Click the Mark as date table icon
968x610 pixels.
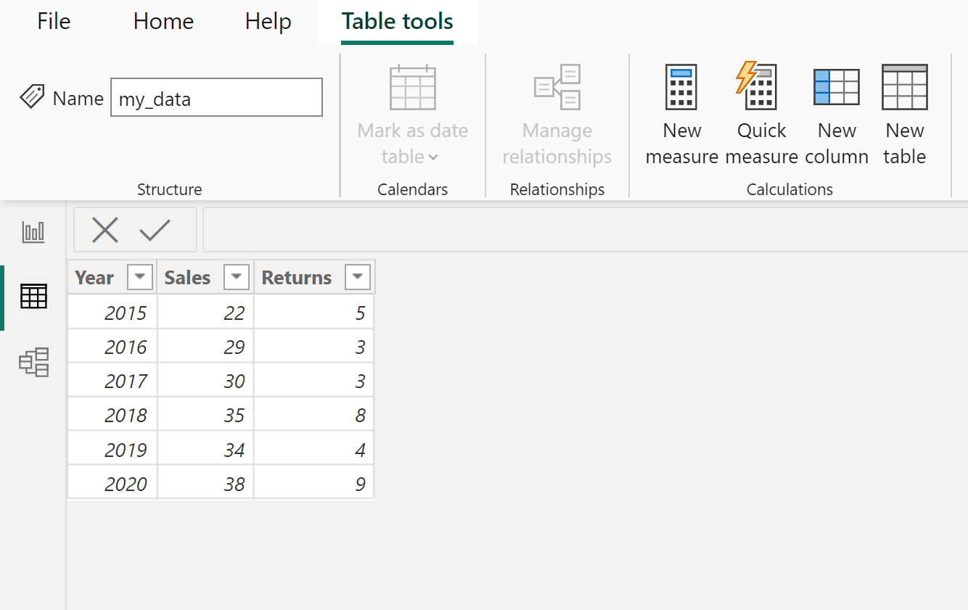pyautogui.click(x=412, y=87)
